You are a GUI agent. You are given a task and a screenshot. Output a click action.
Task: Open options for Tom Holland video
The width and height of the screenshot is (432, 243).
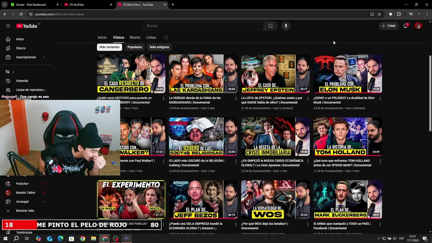(x=380, y=161)
